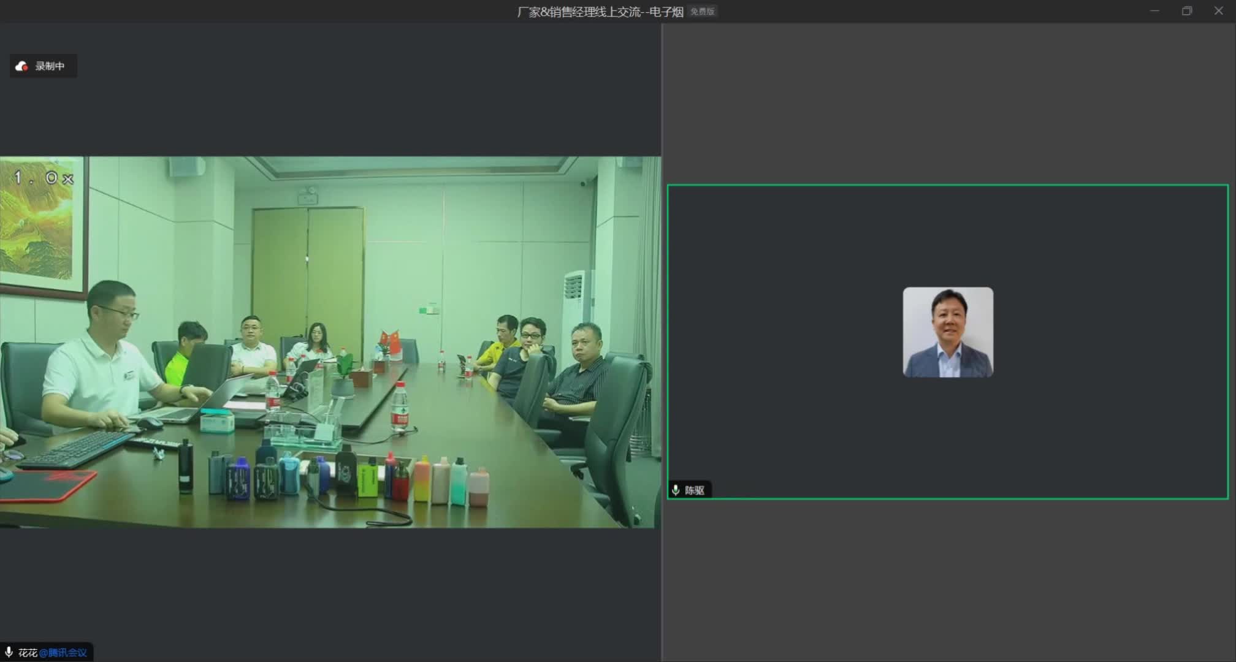Minimize the meeting window
The image size is (1236, 662).
[1154, 11]
